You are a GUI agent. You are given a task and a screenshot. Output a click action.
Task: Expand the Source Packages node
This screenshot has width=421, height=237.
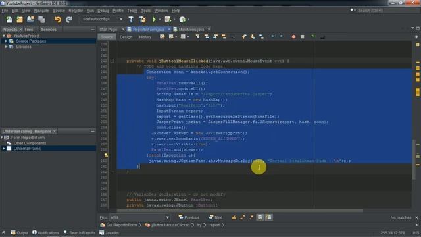[x=6, y=41]
